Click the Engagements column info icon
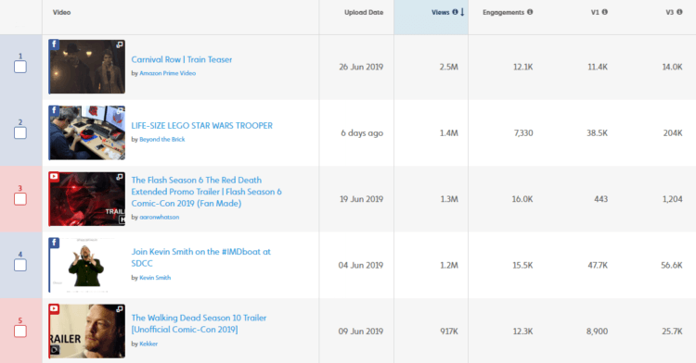696x363 pixels. pos(530,12)
